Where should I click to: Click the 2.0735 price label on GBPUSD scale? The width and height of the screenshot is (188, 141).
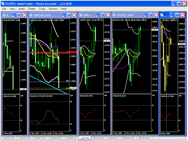tap(73, 23)
